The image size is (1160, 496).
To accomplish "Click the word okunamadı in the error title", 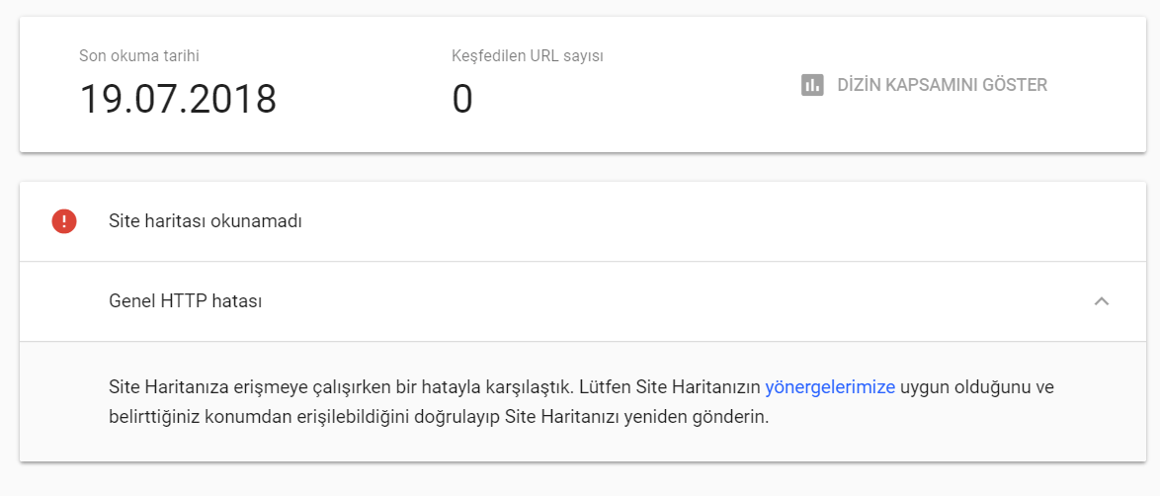I will [262, 221].
